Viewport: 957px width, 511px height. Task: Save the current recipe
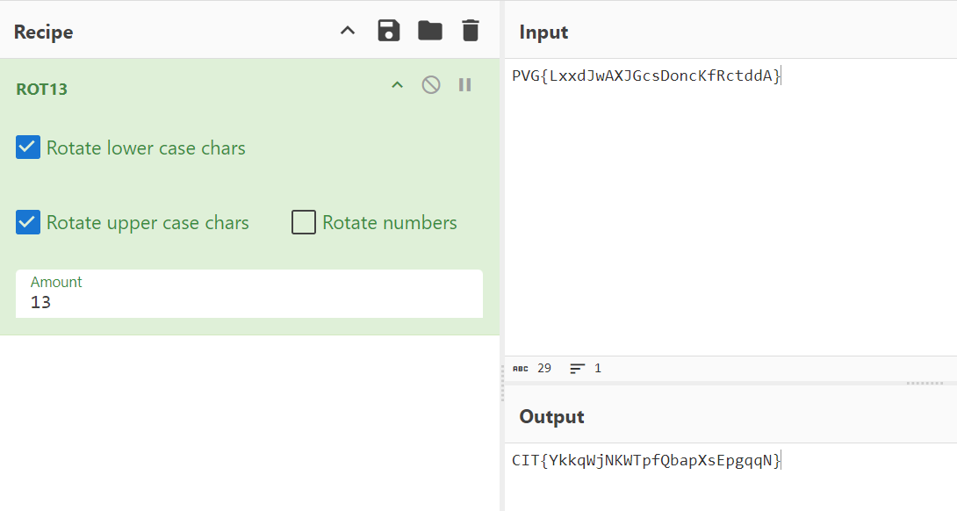(x=388, y=29)
